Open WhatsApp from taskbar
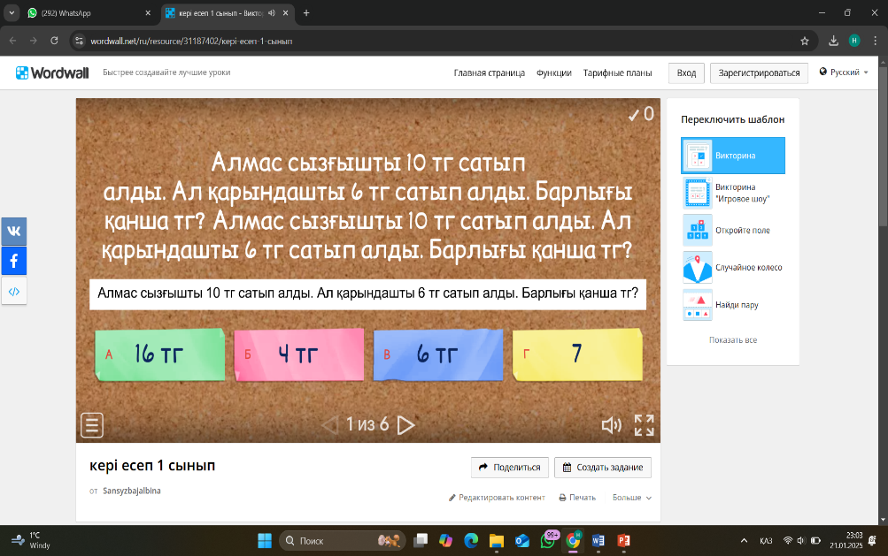 [548, 541]
